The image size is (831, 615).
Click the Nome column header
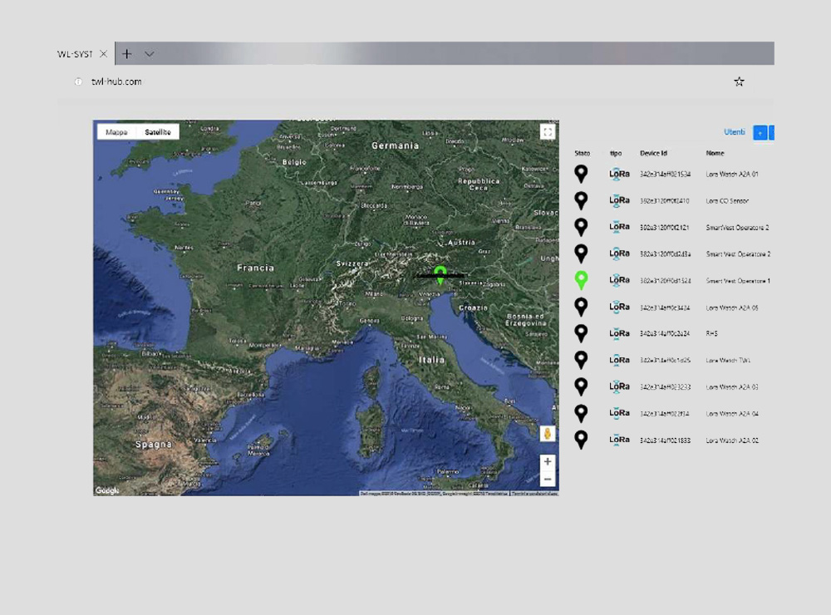click(715, 153)
